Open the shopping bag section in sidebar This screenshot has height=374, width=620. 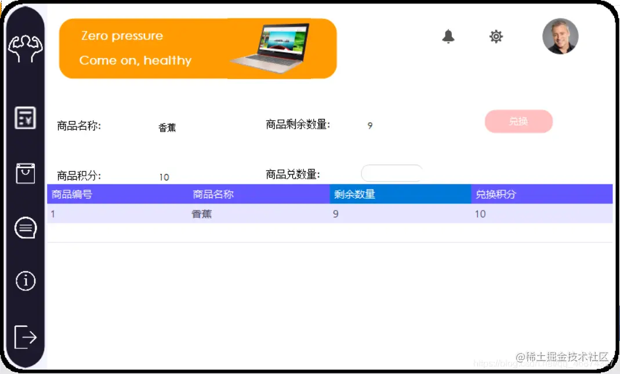click(25, 172)
